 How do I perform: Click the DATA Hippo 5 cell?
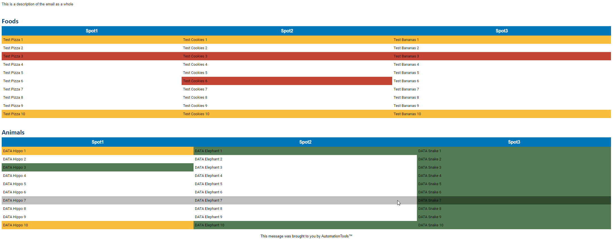tap(97, 184)
